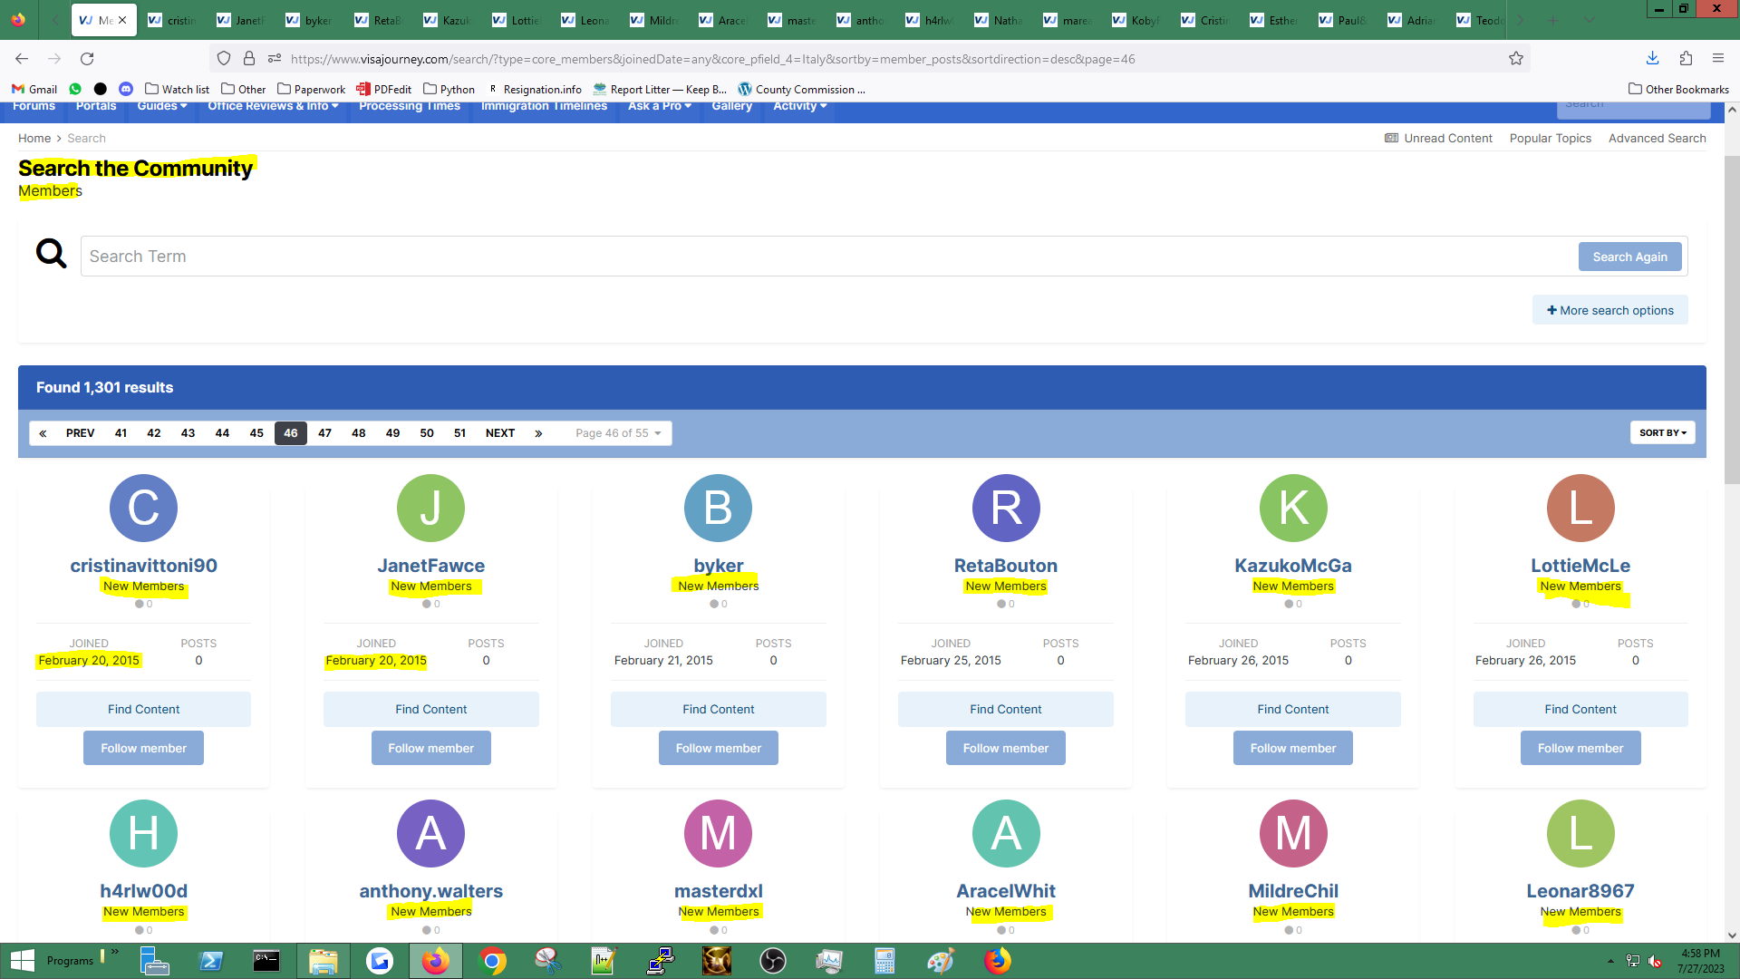Screen dimensions: 1740x979
Task: Open the Firefox extensions puzzle icon
Action: (1686, 59)
